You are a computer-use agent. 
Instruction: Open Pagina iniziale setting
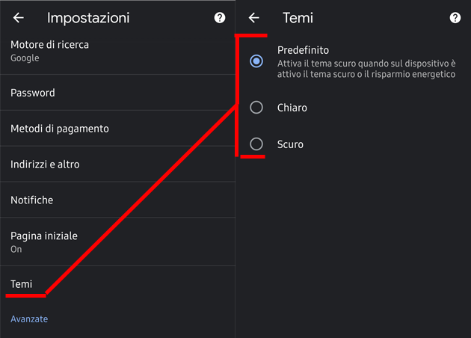tap(44, 242)
